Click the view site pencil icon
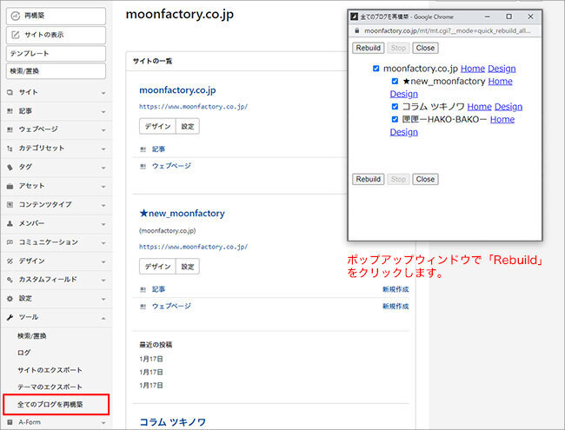 pos(16,35)
